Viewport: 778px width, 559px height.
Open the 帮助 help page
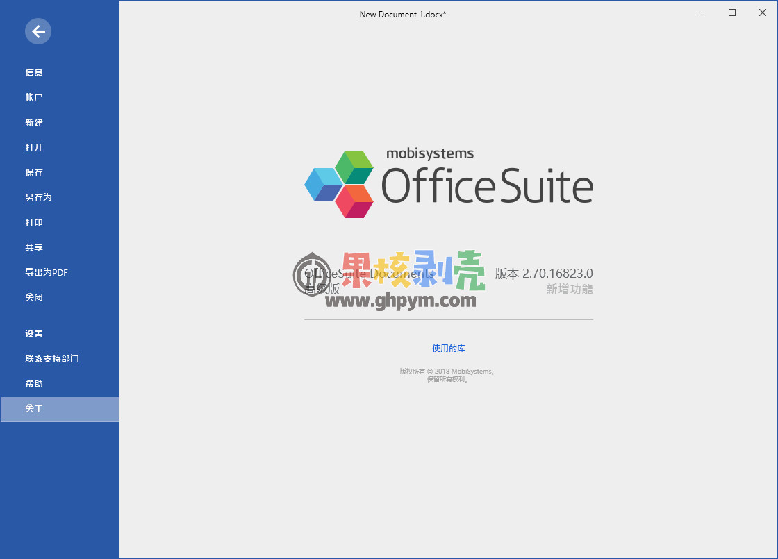[x=35, y=384]
